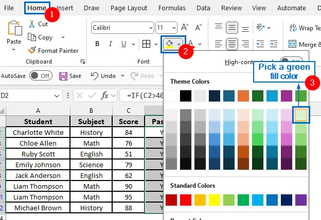Pick the purple theme color swatch
321x220 pixels.
point(287,96)
